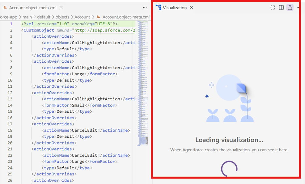Image resolution: width=305 pixels, height=184 pixels.
Task: Click CallHighlightAction on line 4
Action: coord(96,43)
